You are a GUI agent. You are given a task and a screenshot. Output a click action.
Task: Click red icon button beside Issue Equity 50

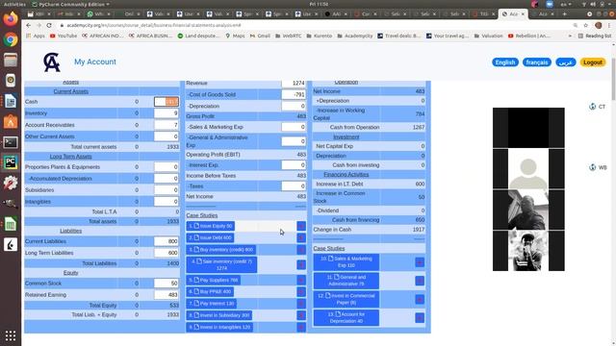pos(301,226)
